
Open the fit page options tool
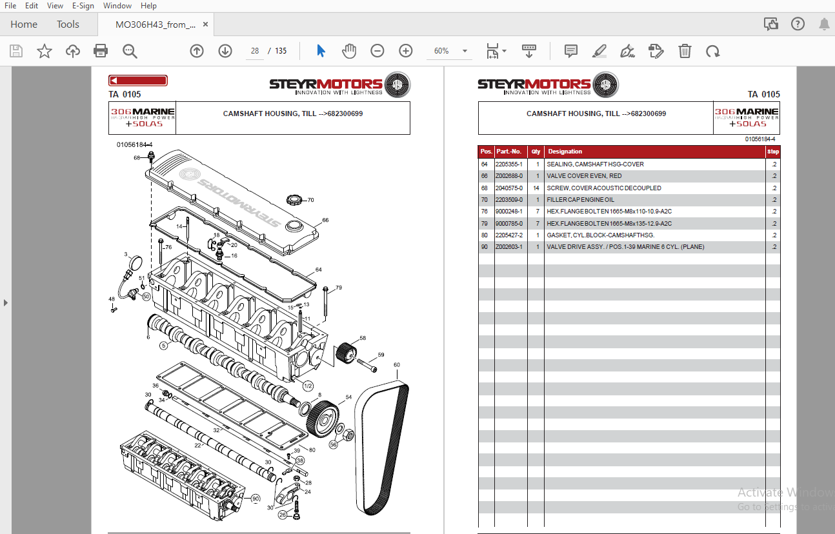pos(492,51)
